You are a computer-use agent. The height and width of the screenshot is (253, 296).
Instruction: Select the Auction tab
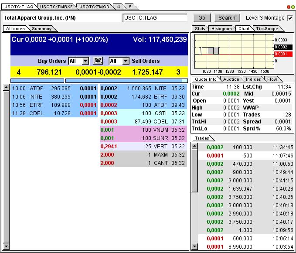point(231,79)
